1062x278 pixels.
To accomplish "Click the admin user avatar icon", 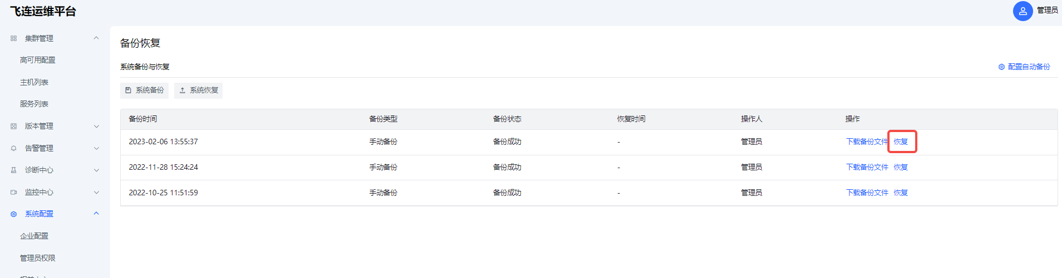I will 1023,11.
